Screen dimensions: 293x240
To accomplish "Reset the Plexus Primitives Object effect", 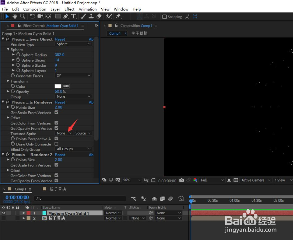I will coord(60,39).
